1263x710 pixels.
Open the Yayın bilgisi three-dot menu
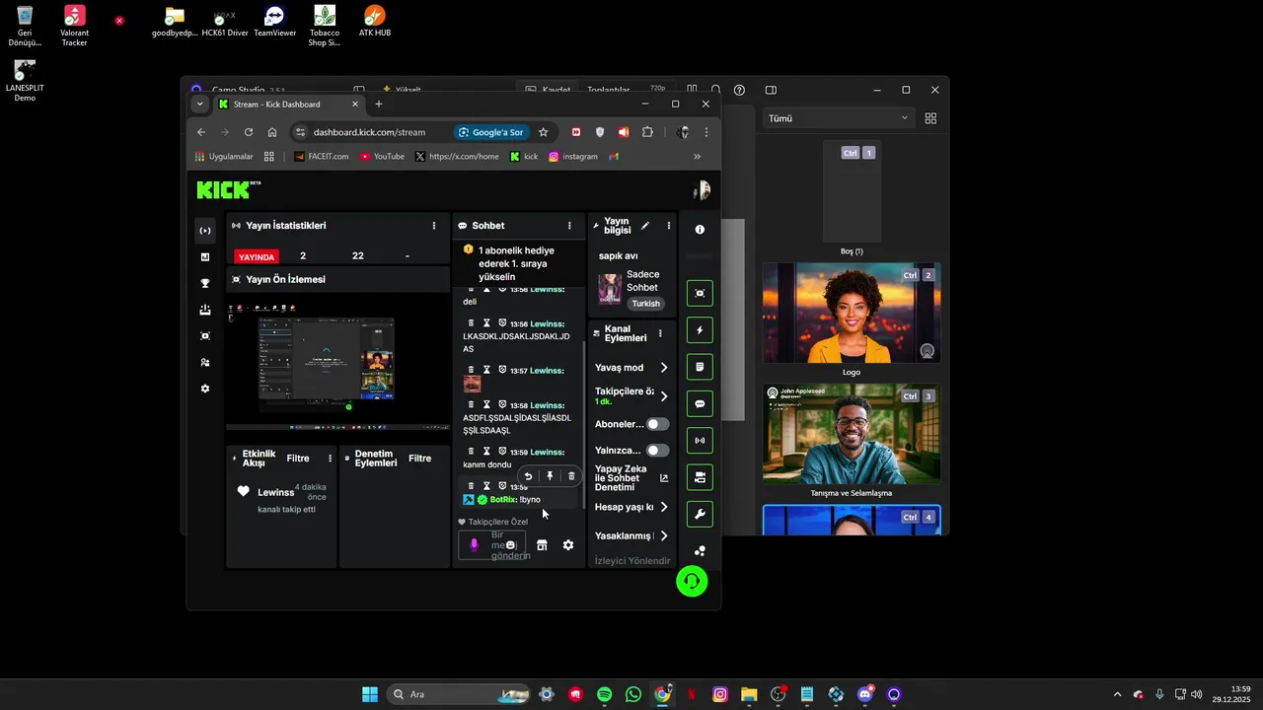[x=669, y=226]
